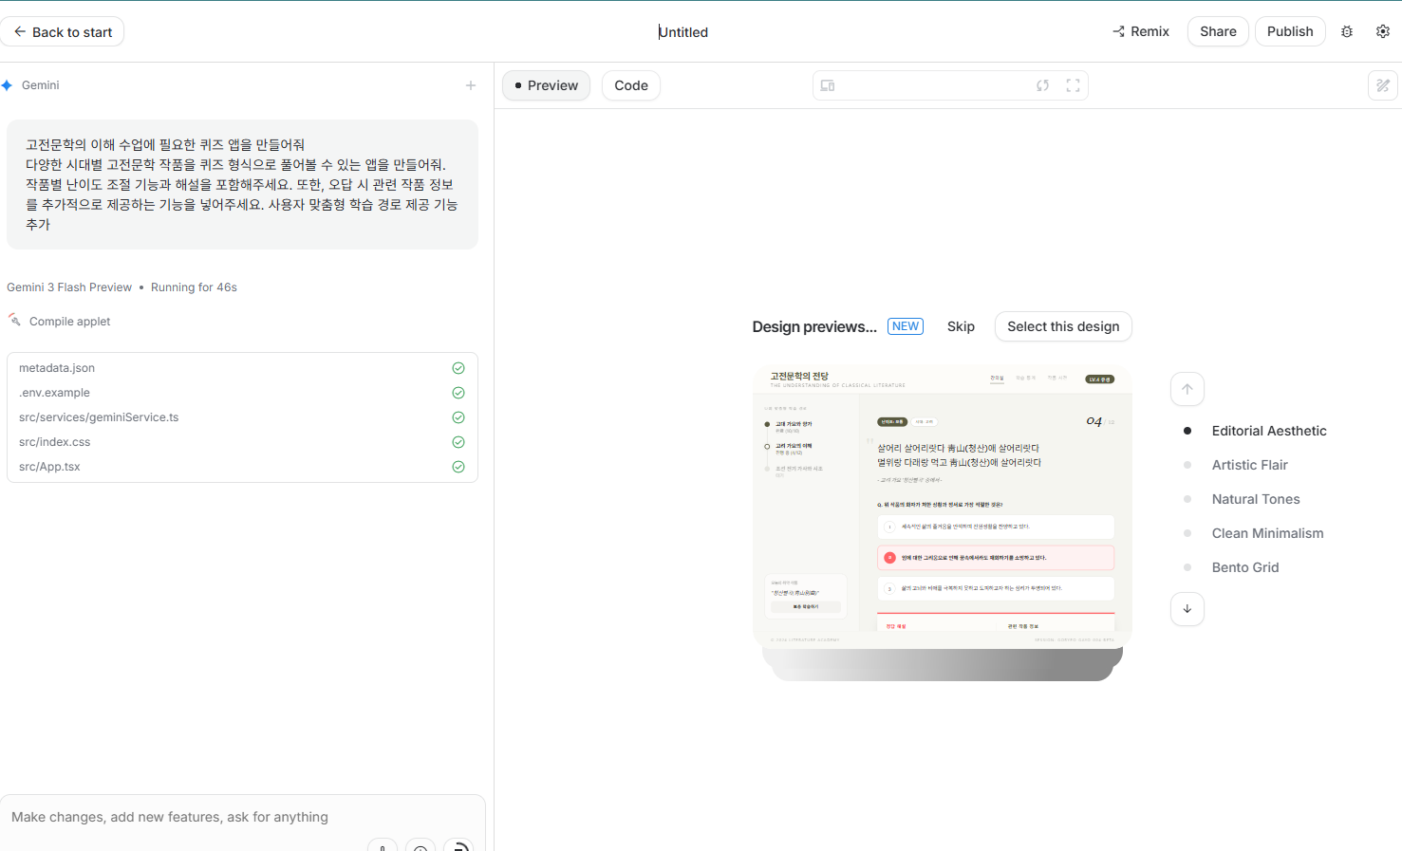Open the bug/debug icon in the header
This screenshot has height=851, width=1402.
pyautogui.click(x=1347, y=31)
